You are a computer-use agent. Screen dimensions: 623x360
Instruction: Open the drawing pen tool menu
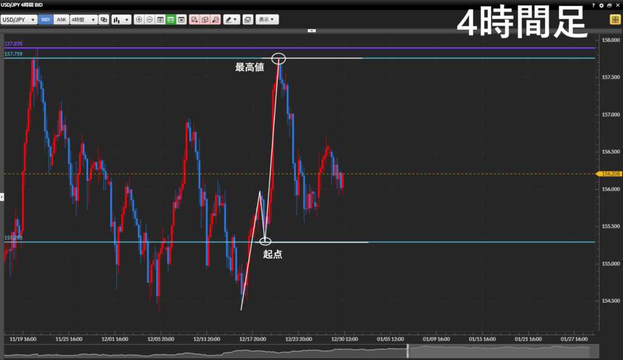coord(231,19)
